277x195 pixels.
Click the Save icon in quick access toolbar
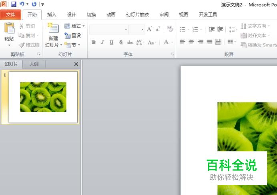pyautogui.click(x=14, y=4)
